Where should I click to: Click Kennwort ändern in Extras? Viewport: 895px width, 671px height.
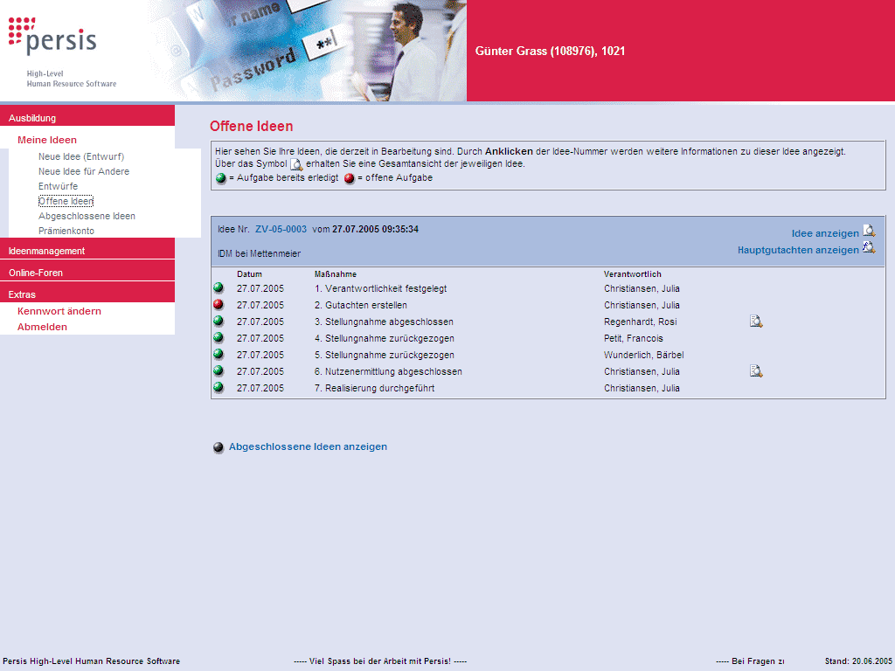pos(59,311)
